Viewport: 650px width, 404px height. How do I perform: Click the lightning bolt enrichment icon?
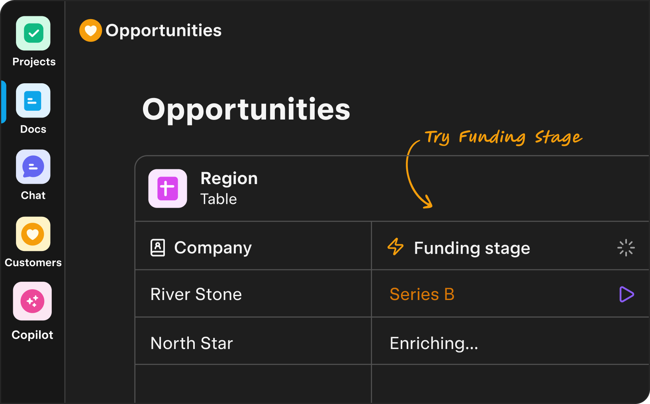pyautogui.click(x=395, y=247)
